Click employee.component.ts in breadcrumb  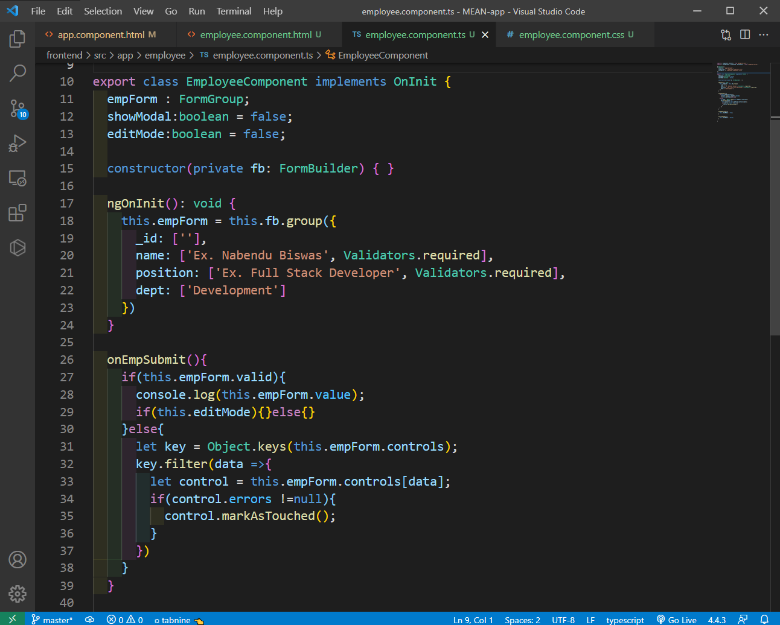(x=257, y=55)
